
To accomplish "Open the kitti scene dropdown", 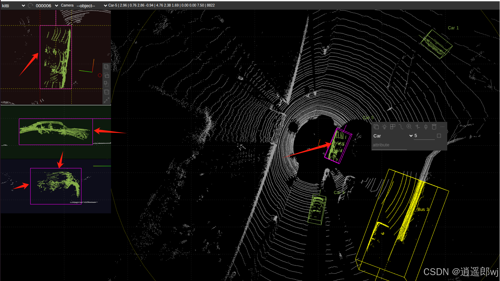I will pos(13,6).
